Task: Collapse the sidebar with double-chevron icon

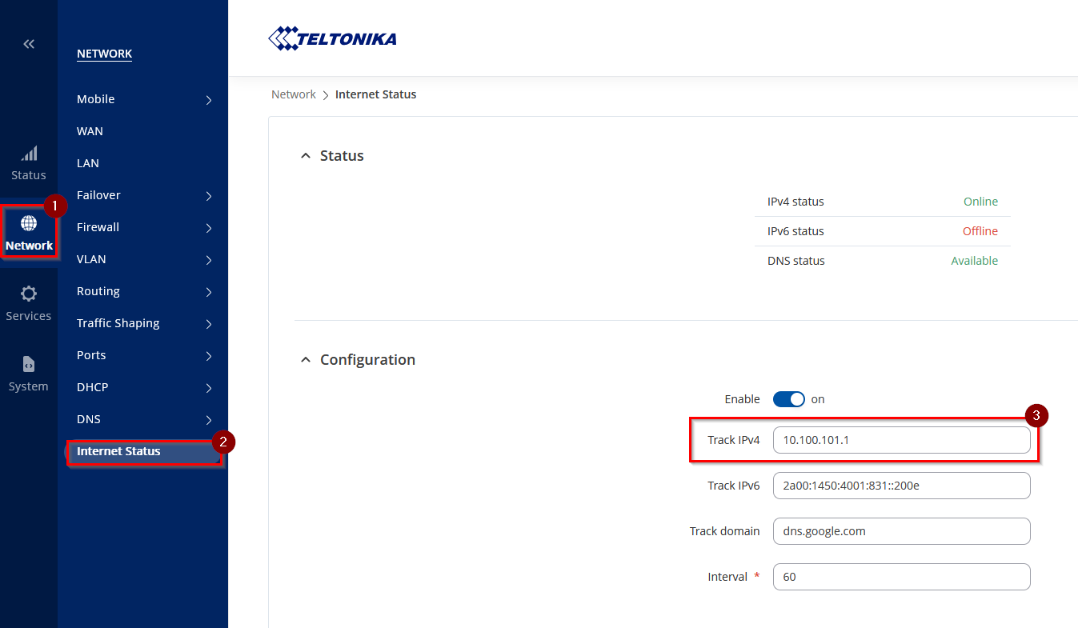Action: coord(29,44)
